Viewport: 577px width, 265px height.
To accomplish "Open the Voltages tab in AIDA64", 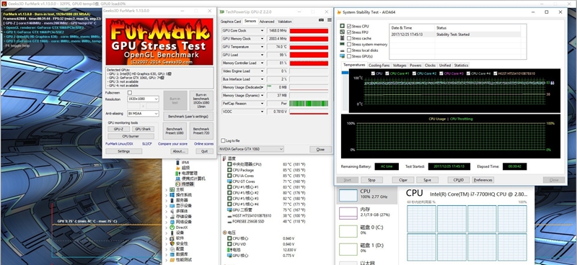I will tap(400, 66).
